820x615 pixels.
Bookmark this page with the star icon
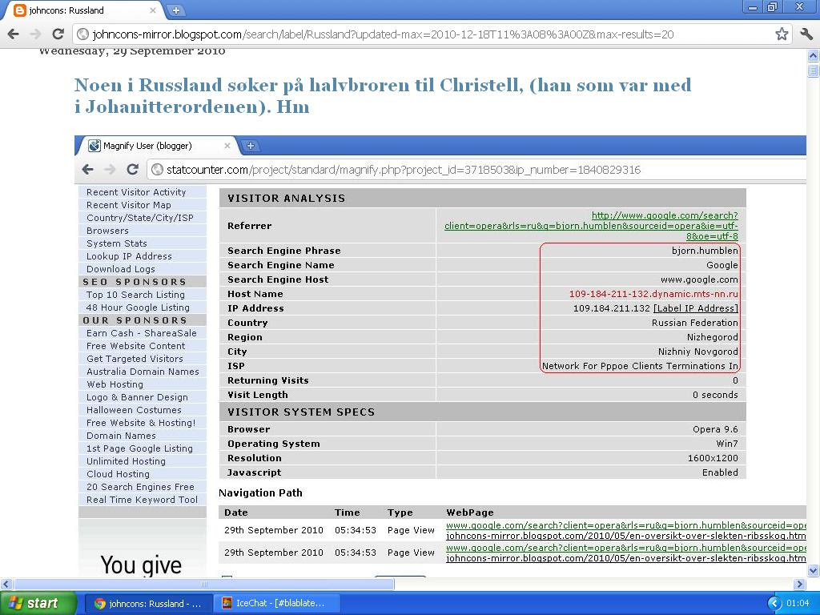[782, 34]
